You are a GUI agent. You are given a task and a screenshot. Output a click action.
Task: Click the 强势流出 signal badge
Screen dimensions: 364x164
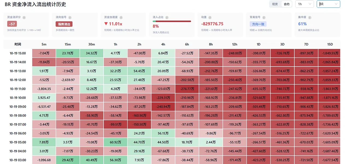(64, 24)
